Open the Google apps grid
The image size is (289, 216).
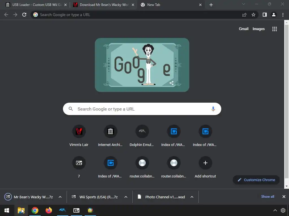[274, 29]
